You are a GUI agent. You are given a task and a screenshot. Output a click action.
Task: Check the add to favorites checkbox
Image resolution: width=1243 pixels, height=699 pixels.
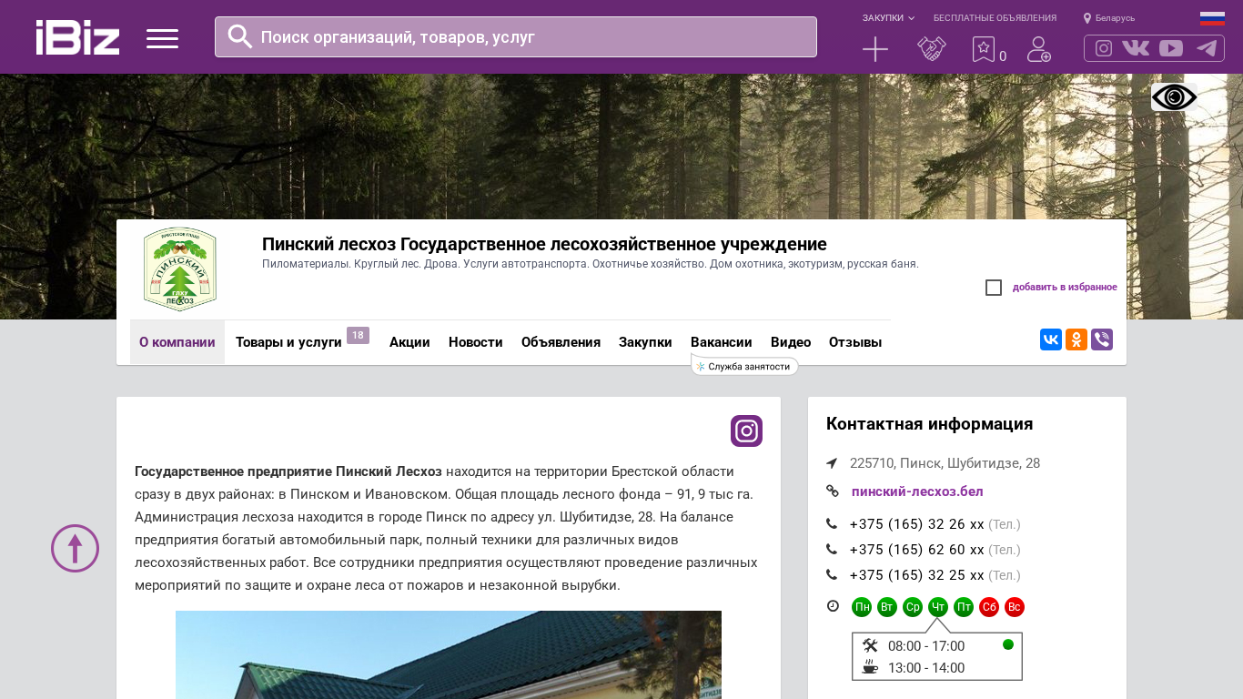994,288
